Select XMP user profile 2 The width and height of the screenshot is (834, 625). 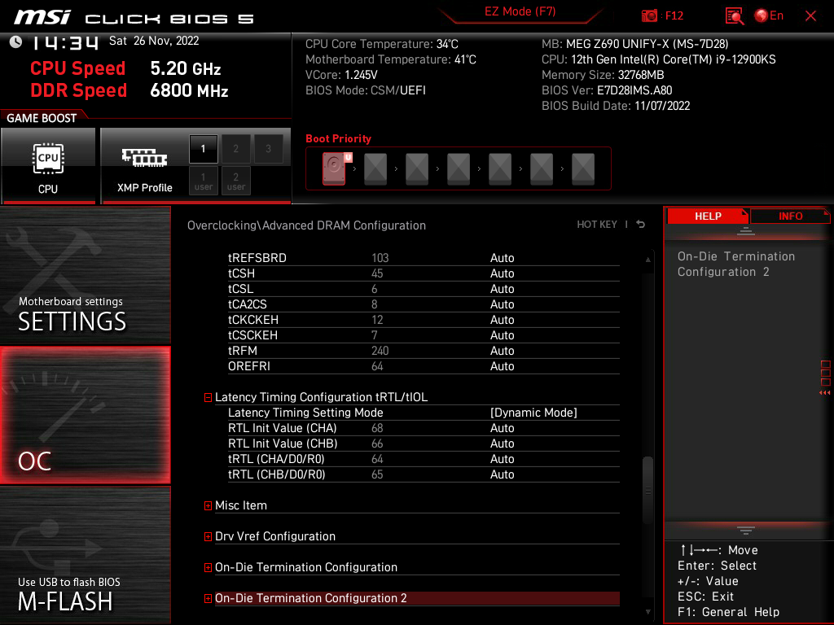pos(235,181)
